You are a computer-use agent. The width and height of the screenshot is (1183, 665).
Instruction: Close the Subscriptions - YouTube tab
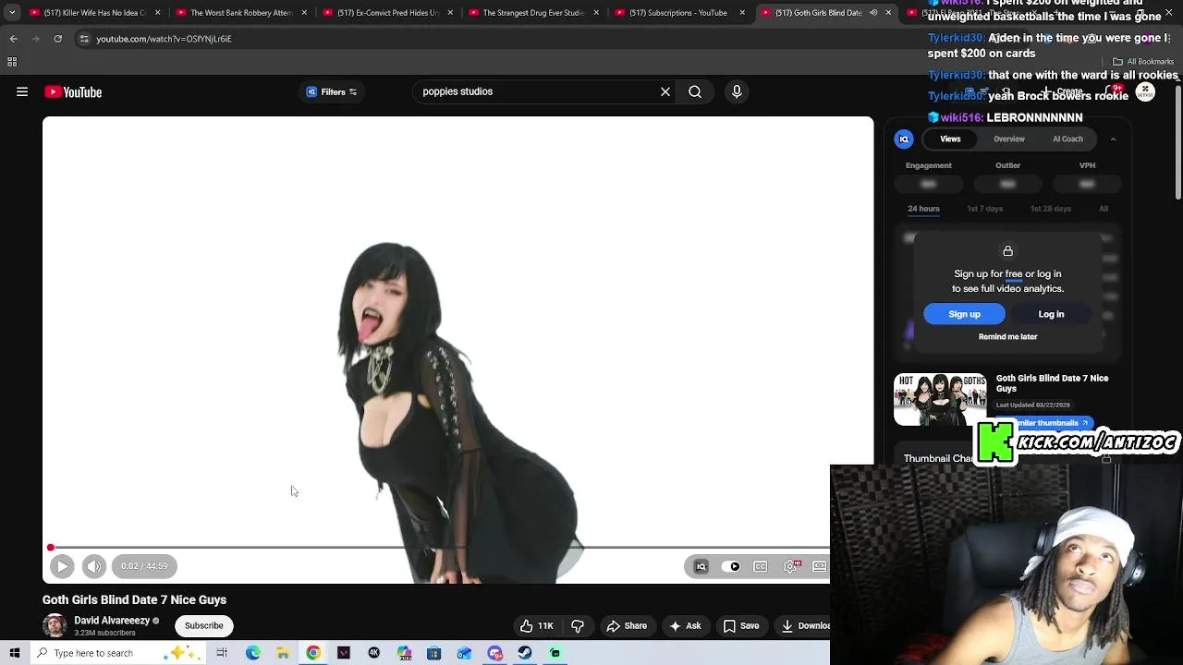[741, 13]
